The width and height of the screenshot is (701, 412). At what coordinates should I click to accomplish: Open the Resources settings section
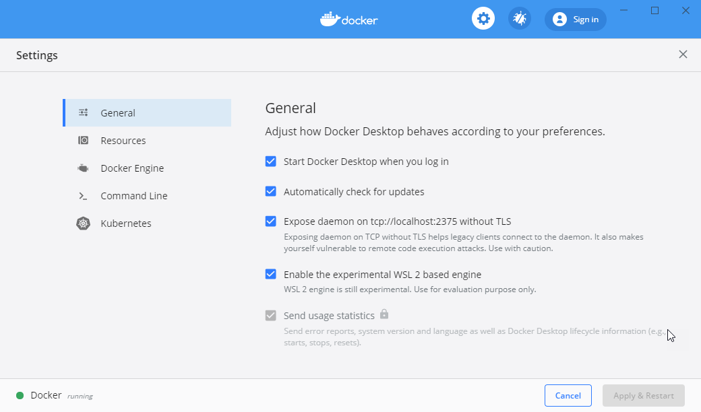pyautogui.click(x=147, y=140)
